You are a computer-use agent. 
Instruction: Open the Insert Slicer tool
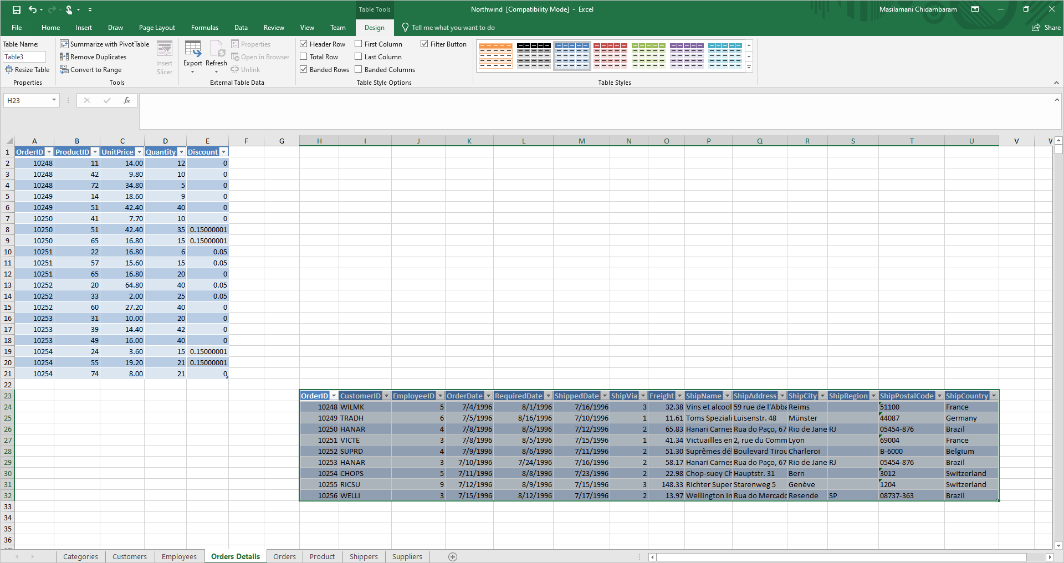(x=164, y=57)
